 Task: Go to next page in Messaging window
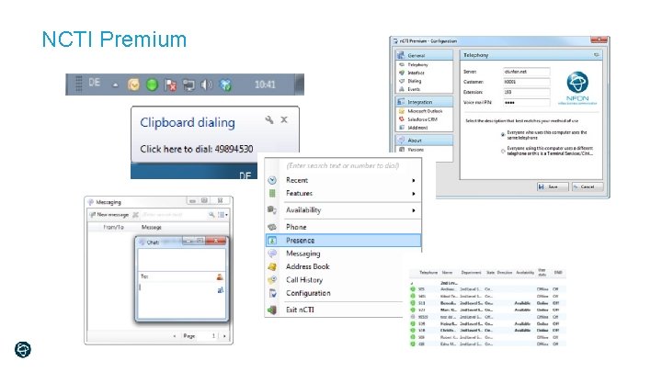click(224, 336)
